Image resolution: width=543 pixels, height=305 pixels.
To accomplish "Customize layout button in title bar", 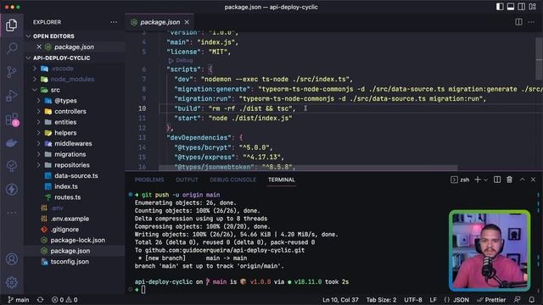I will click(x=533, y=7).
